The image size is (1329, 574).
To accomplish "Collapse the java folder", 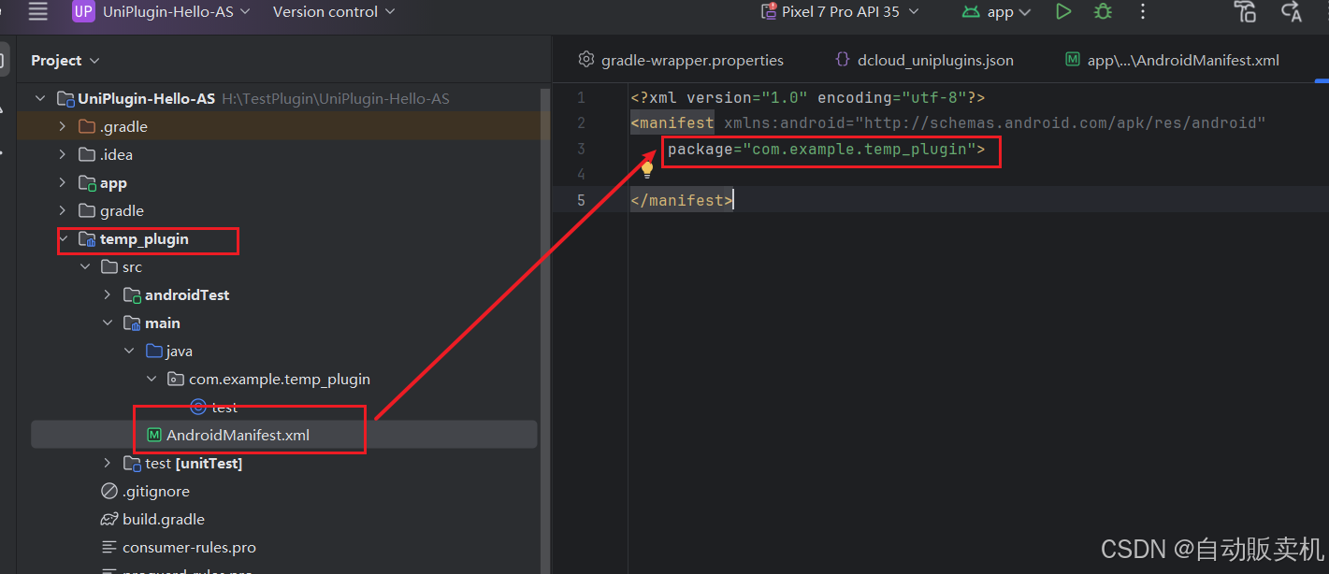I will pyautogui.click(x=129, y=351).
